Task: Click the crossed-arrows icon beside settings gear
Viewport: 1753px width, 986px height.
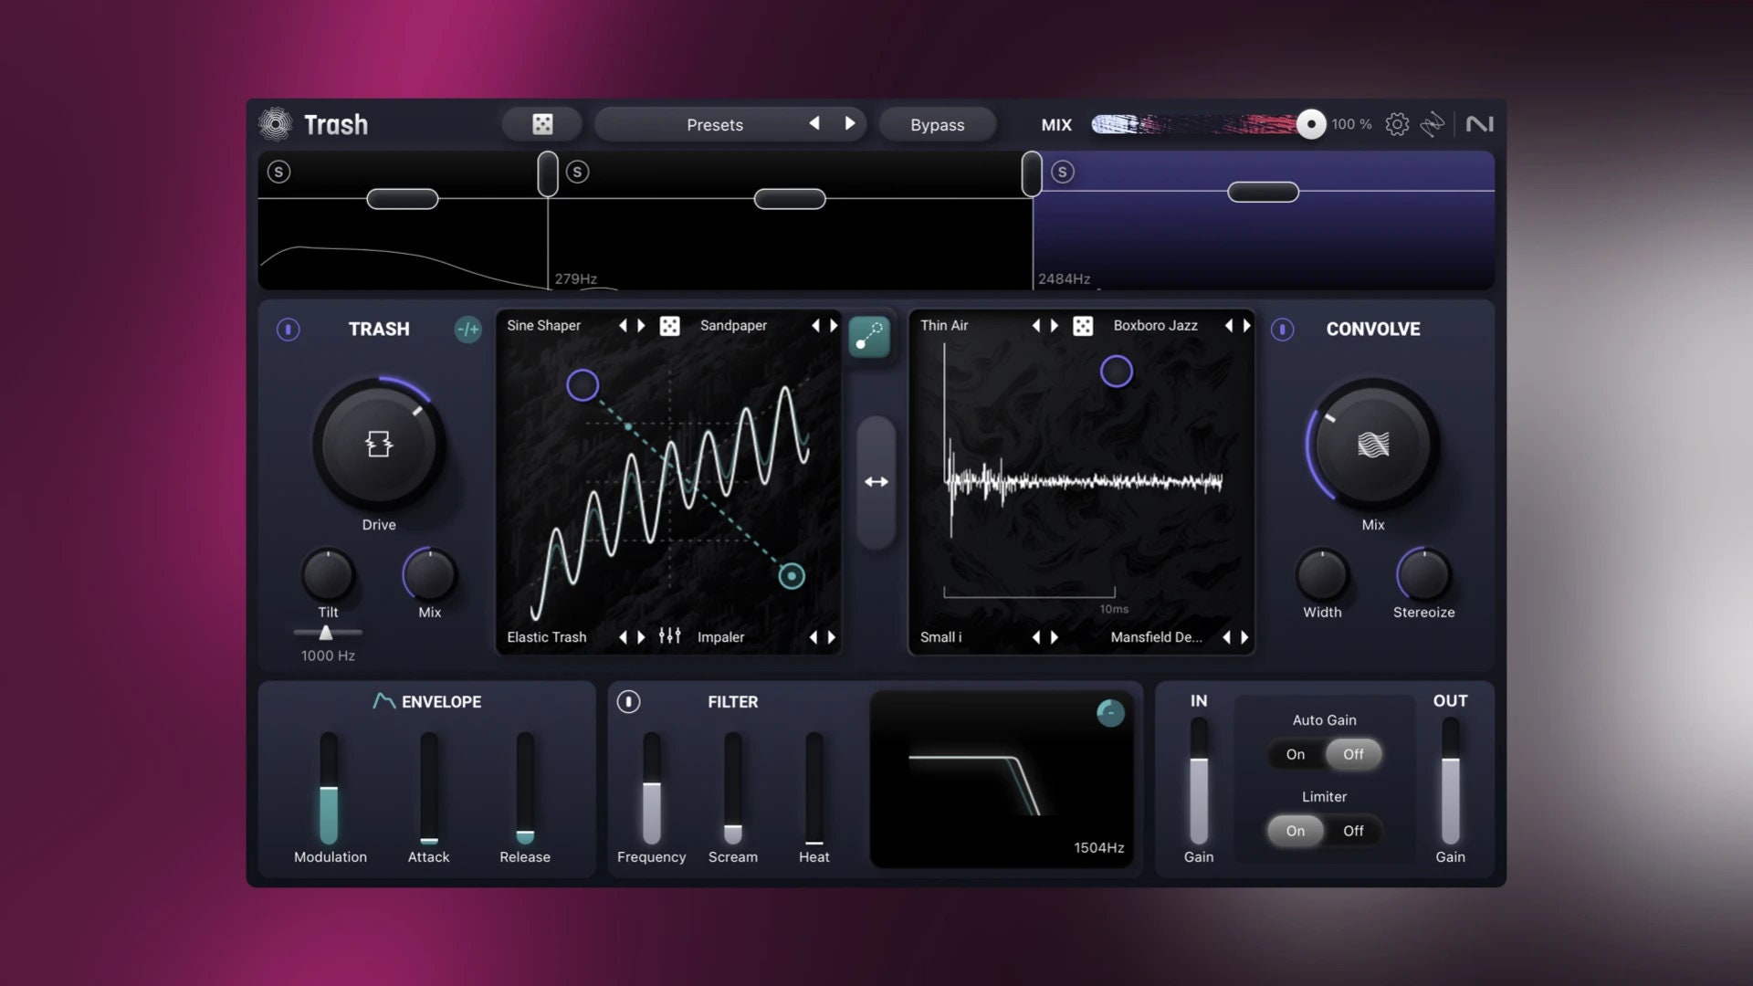Action: pyautogui.click(x=1433, y=124)
